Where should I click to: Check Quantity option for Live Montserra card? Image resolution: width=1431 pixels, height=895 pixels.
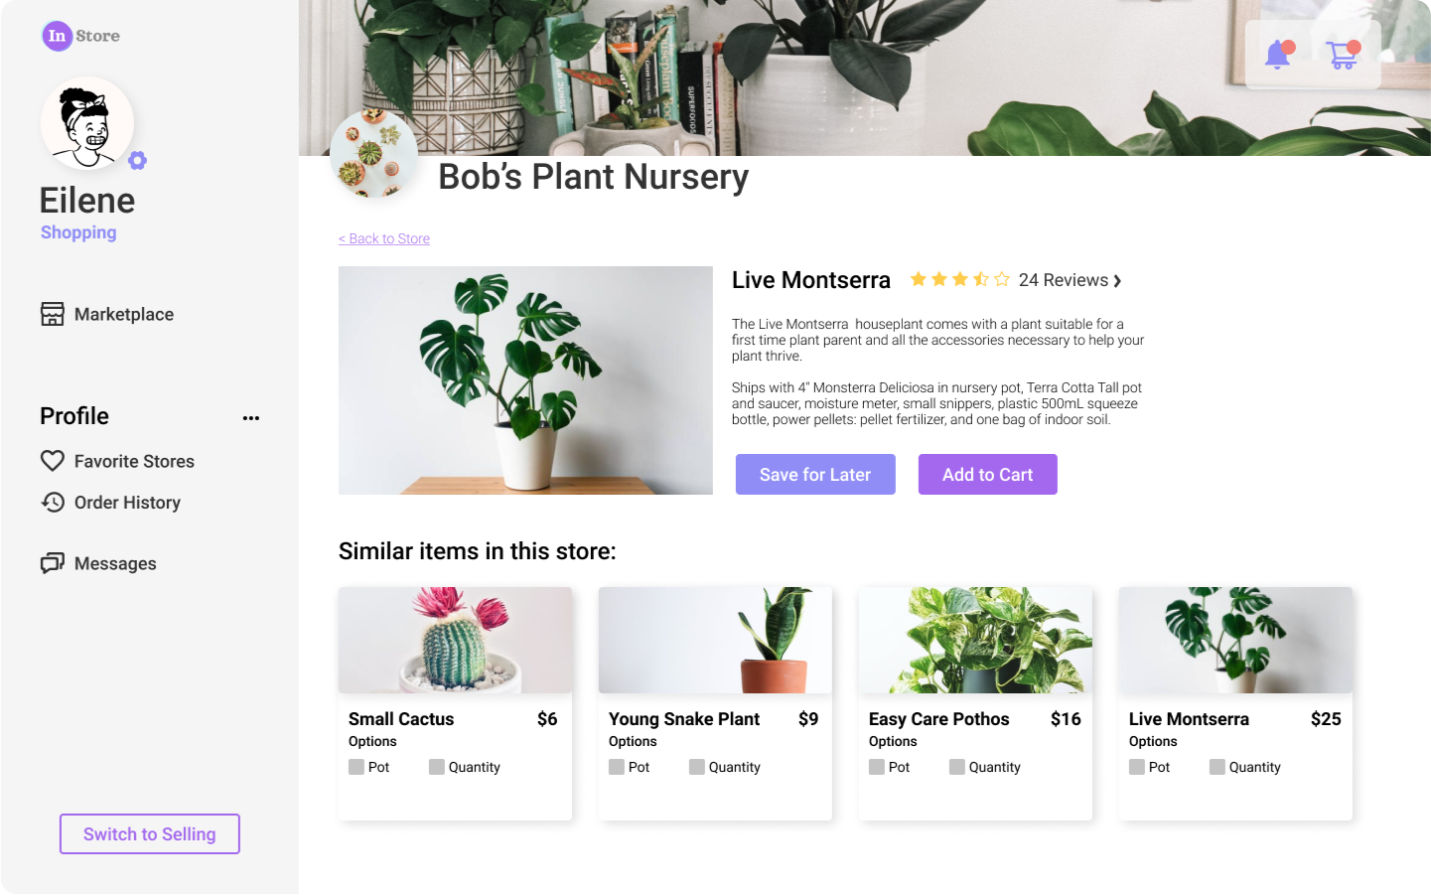(1217, 767)
